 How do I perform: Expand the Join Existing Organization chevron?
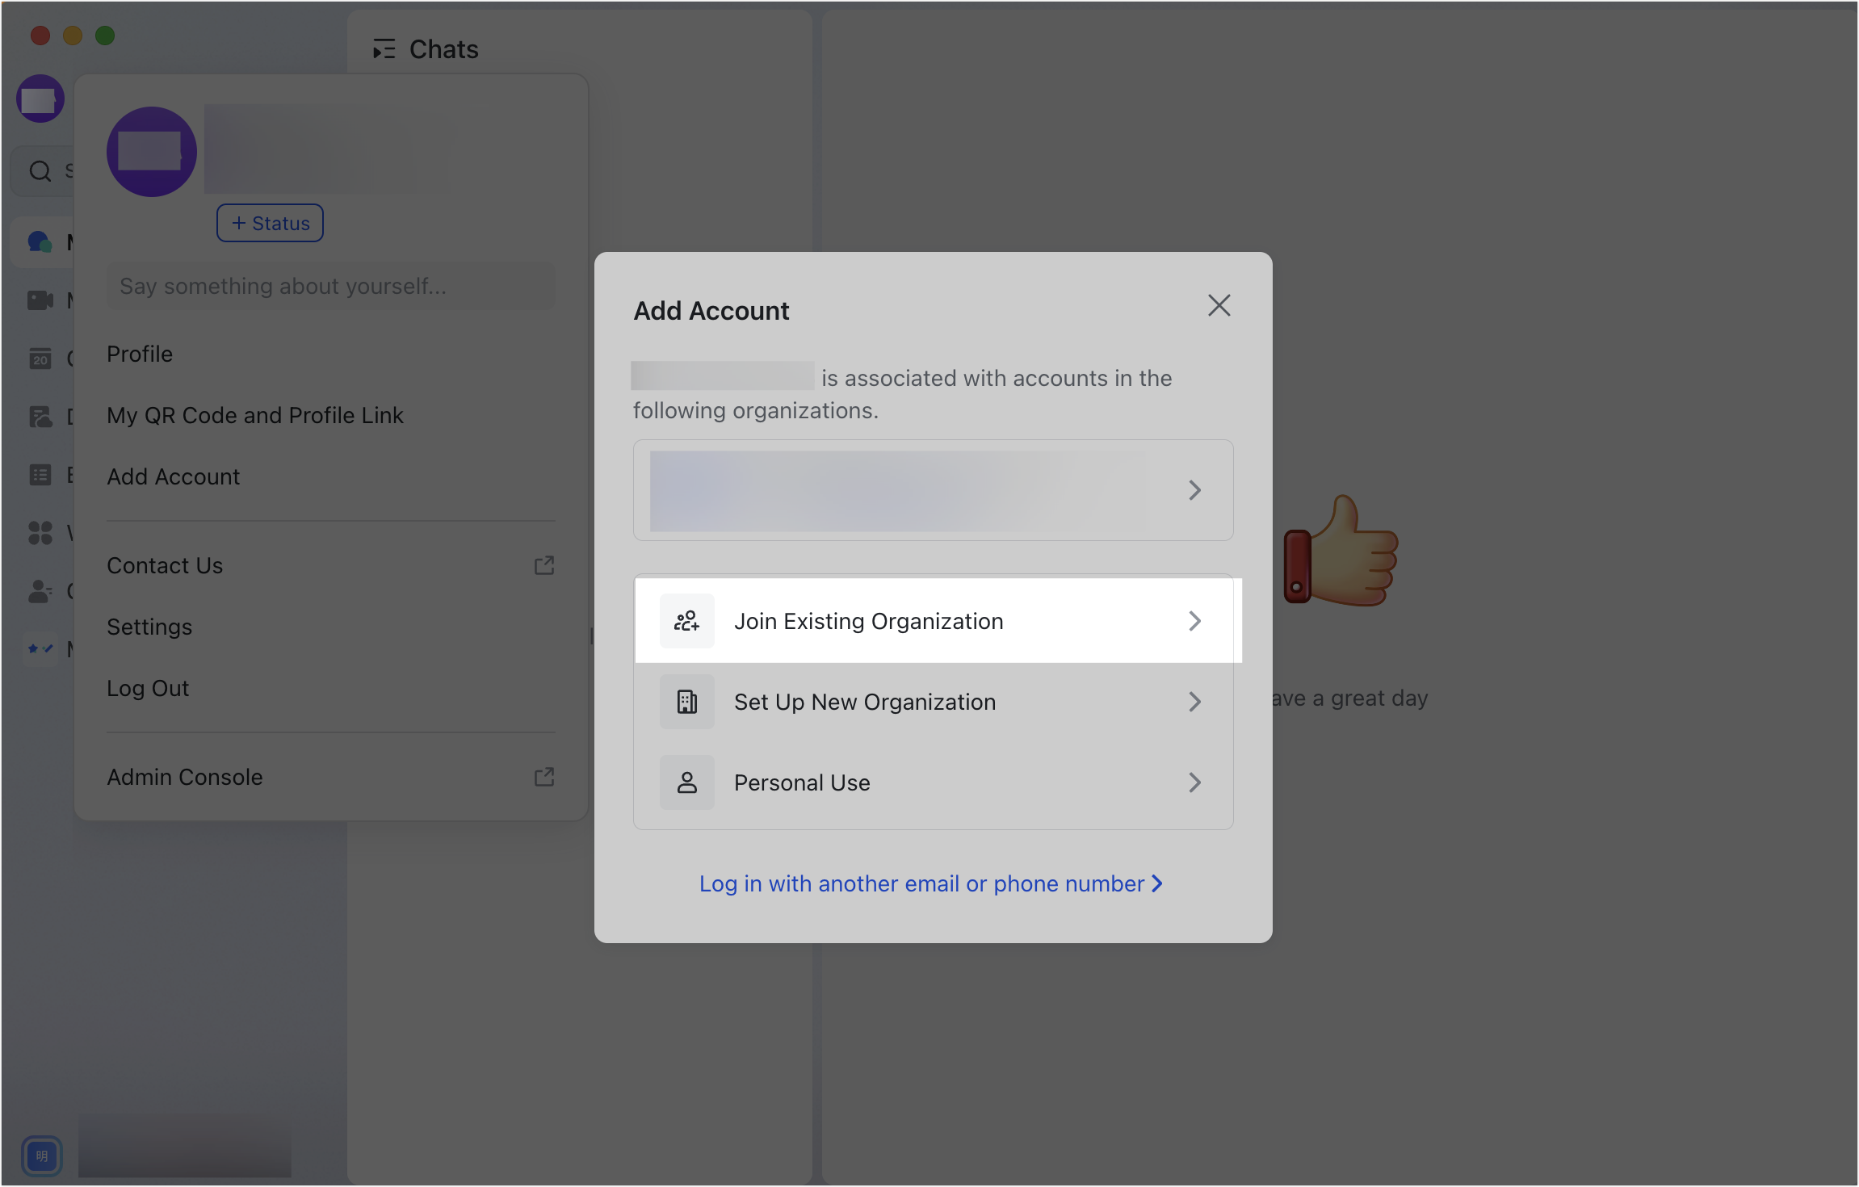point(1195,620)
